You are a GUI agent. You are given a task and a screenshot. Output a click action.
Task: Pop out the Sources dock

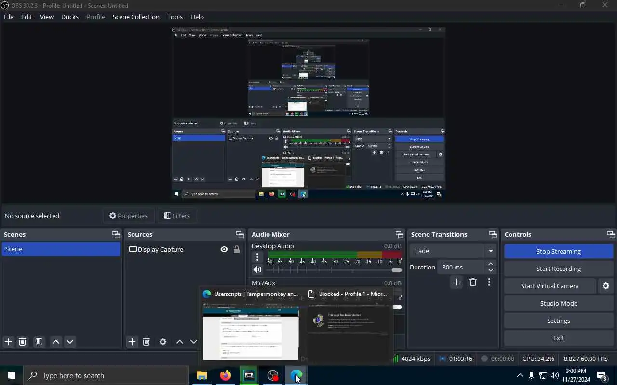click(240, 234)
